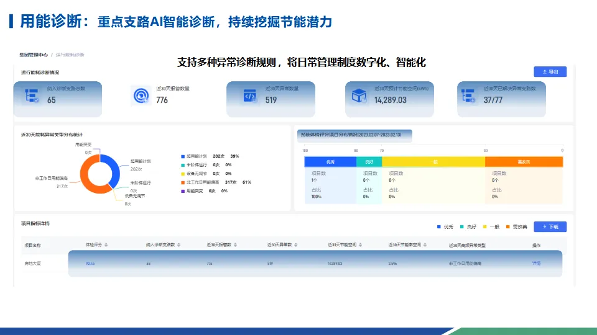
Task: Click the 项目名称 column header
Action: (33, 246)
